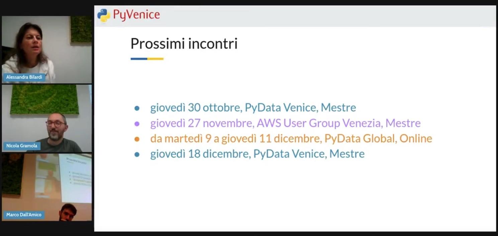Click the "giovedì 18 dicembre" event line
Viewport: 498px width, 236px height.
(x=257, y=154)
